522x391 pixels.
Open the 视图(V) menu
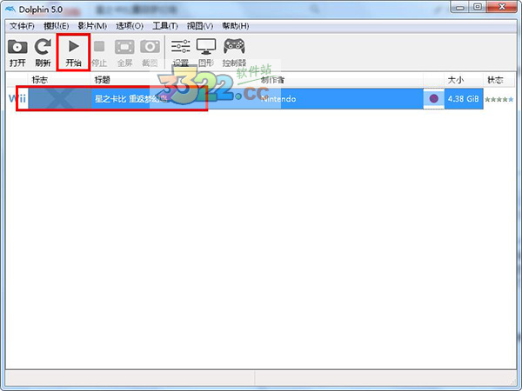[200, 26]
